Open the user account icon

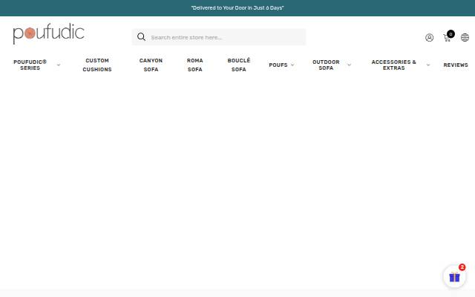429,38
